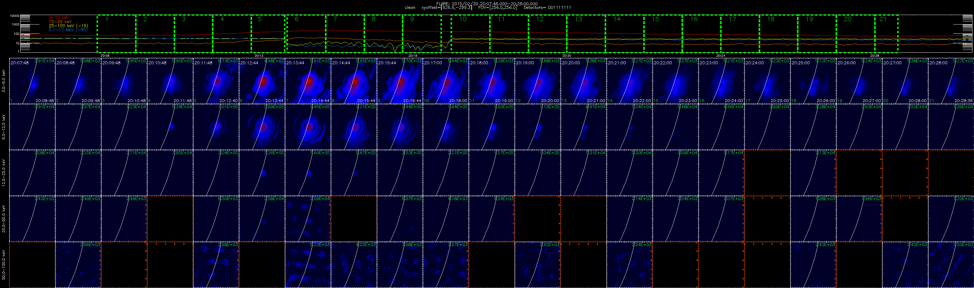This screenshot has width=974, height=288.
Task: Open the 3.0-6.0 keV image starting 20:07:48
Action: (x=32, y=81)
